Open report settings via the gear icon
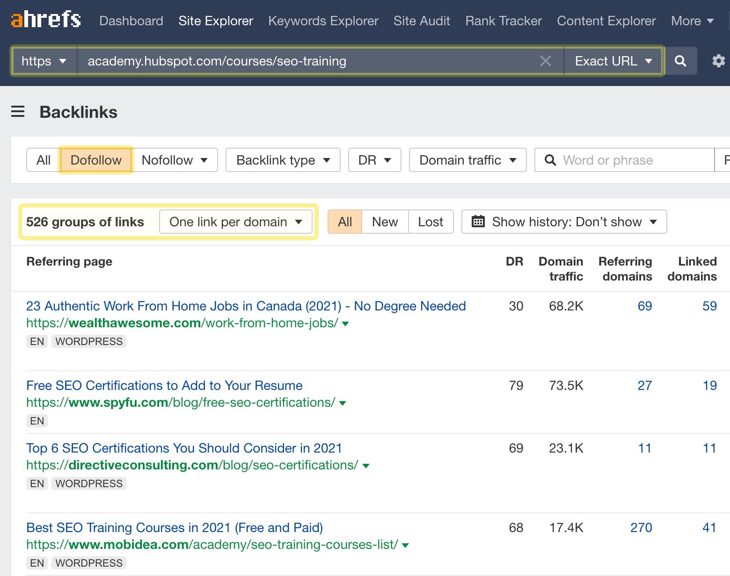Image resolution: width=730 pixels, height=576 pixels. (x=718, y=61)
